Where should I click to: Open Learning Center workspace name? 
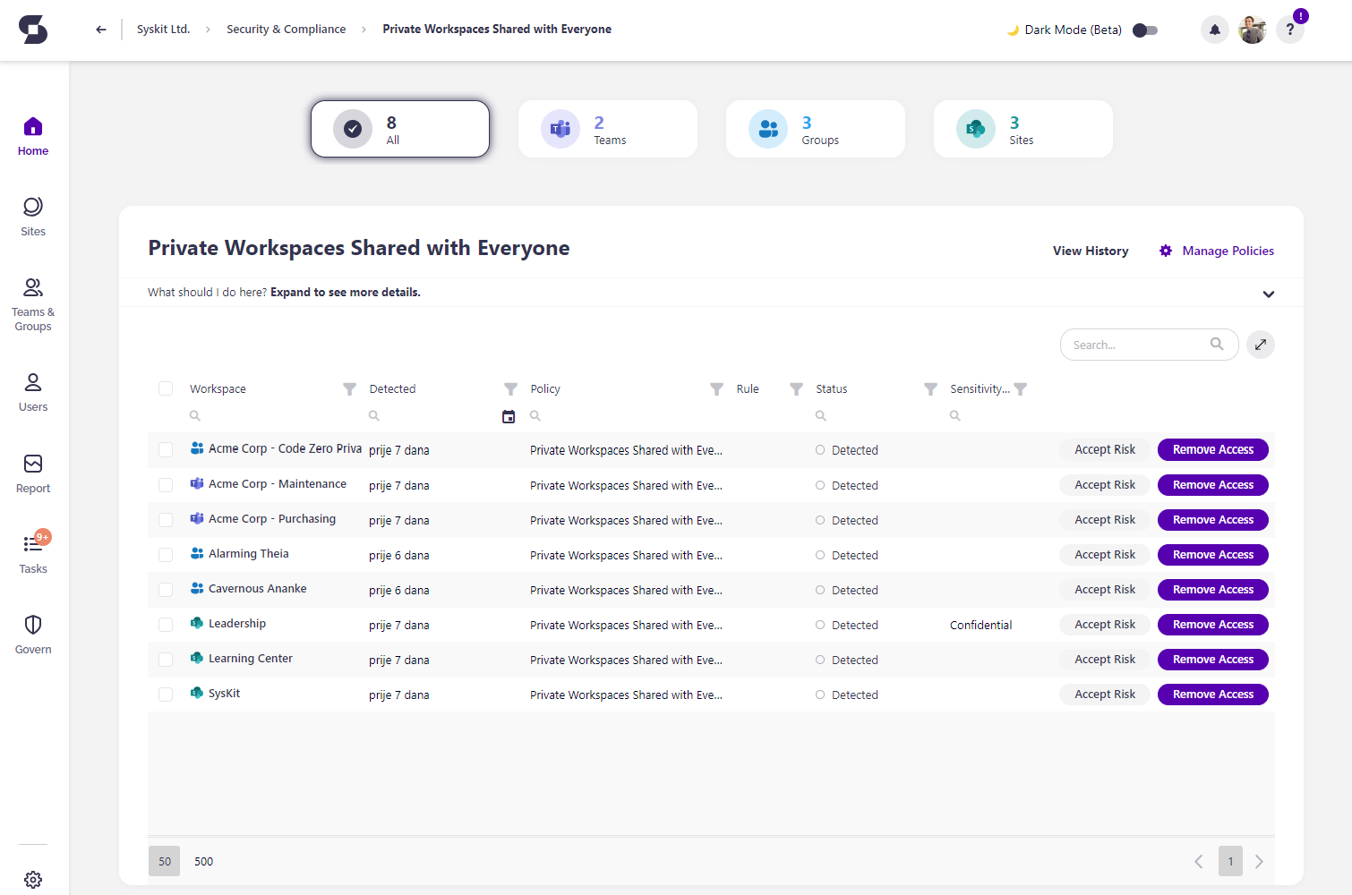click(251, 658)
